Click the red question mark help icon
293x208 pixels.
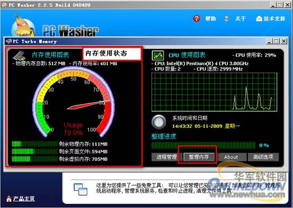pyautogui.click(x=197, y=19)
